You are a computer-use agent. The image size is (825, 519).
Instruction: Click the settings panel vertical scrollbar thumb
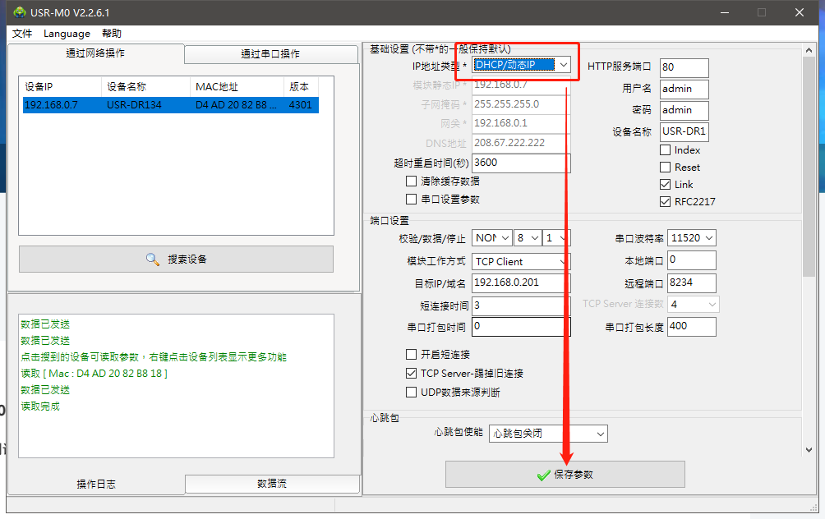[x=809, y=166]
